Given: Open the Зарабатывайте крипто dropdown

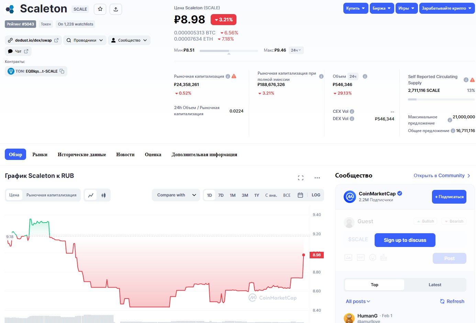Looking at the screenshot, I should (x=447, y=8).
